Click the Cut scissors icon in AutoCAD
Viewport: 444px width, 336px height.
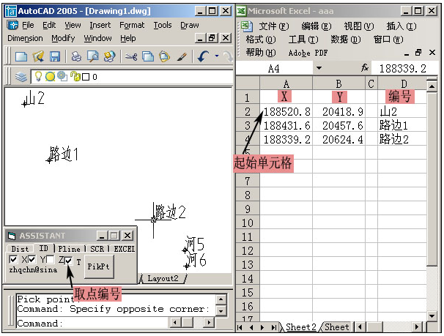pyautogui.click(x=131, y=56)
